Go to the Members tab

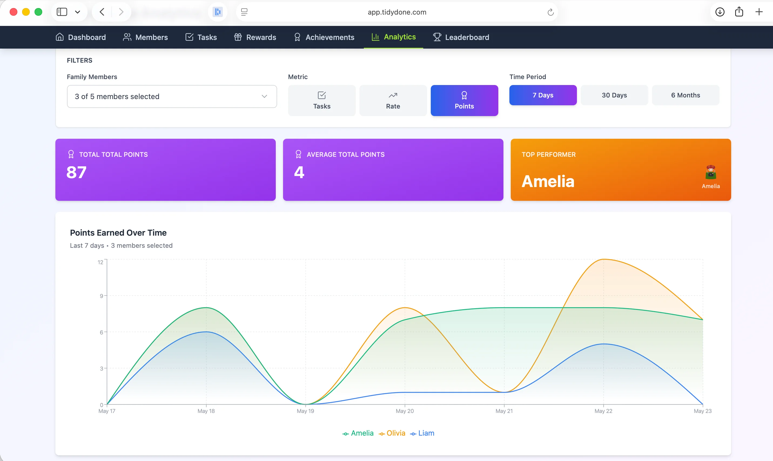coord(145,37)
